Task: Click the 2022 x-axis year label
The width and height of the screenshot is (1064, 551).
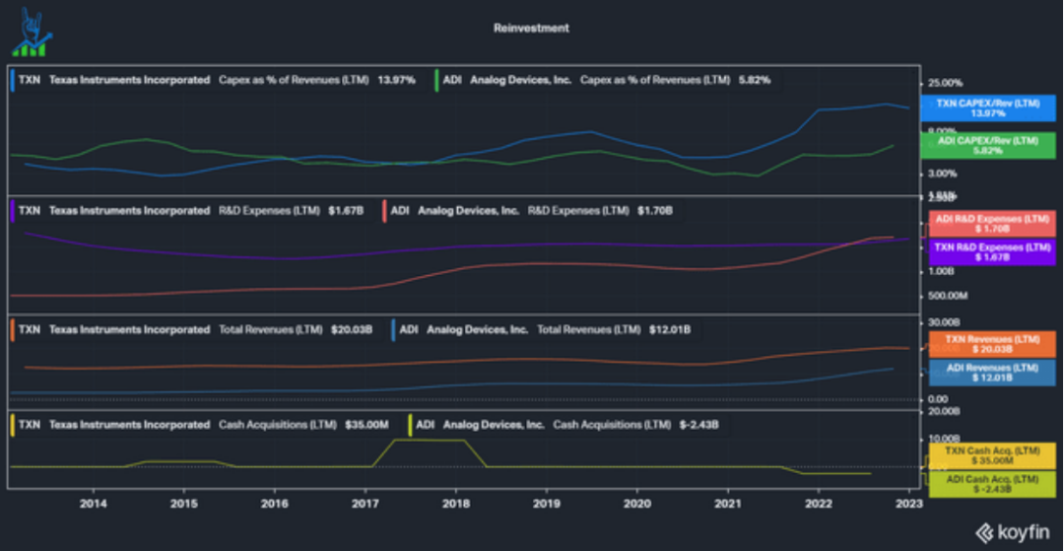Action: 819,503
